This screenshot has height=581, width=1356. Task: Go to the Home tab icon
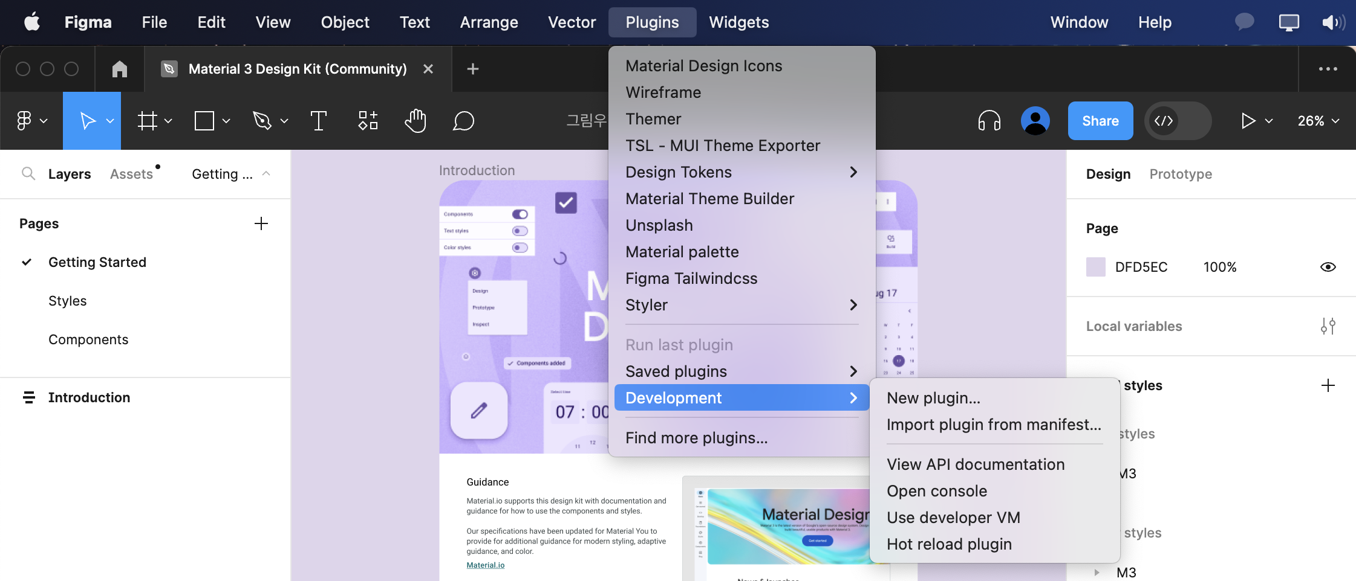pos(120,69)
